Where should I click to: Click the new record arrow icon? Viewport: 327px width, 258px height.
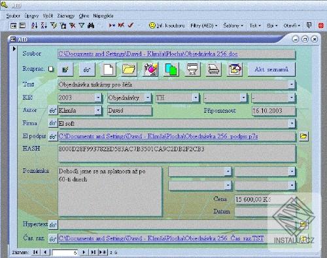[x=112, y=26]
